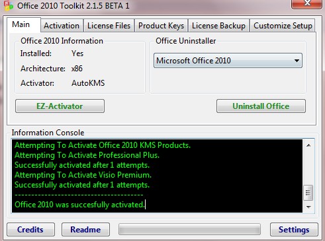Click 'Attempting To Activate Office 2010 KMS Products.' line
The height and width of the screenshot is (241, 325).
[x=103, y=145]
